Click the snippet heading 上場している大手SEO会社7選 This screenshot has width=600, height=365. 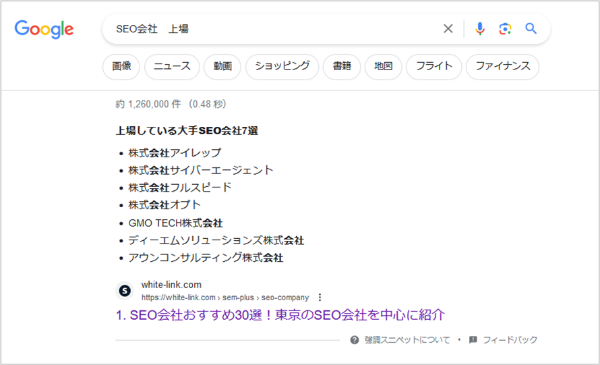pyautogui.click(x=187, y=131)
